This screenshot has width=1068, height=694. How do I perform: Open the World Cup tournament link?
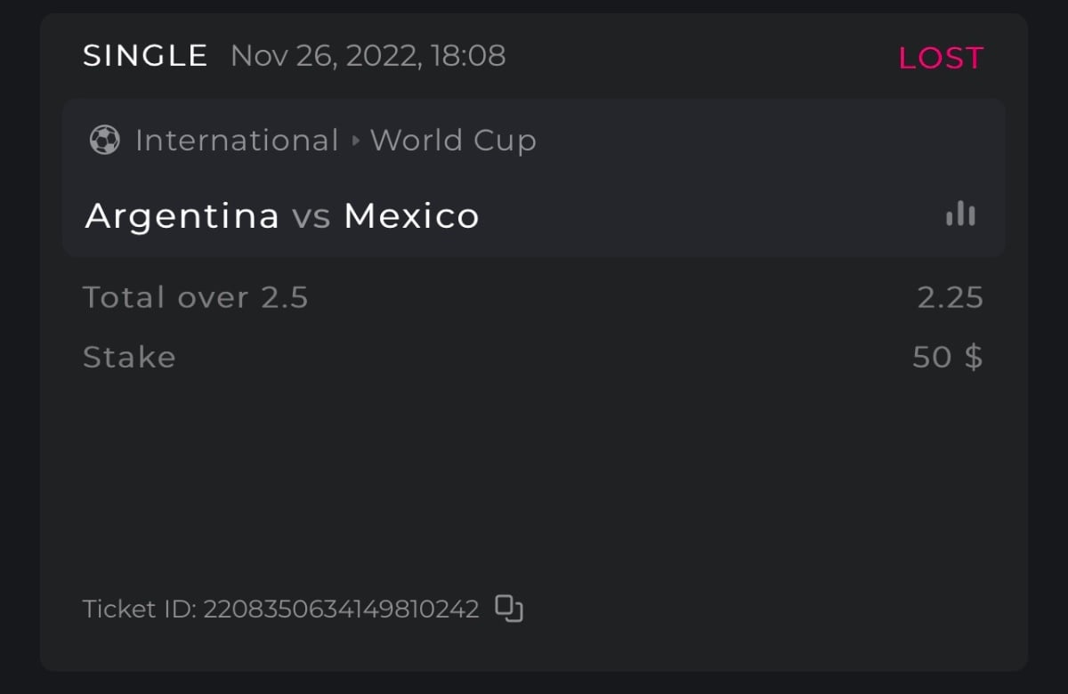pos(453,141)
